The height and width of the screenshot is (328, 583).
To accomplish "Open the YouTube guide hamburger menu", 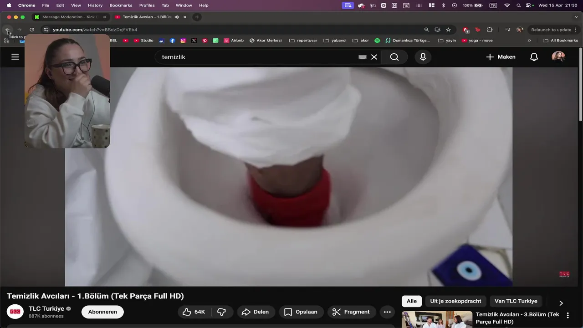I will [x=15, y=57].
